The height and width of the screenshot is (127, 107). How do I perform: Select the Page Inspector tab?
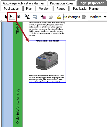point(91,3)
